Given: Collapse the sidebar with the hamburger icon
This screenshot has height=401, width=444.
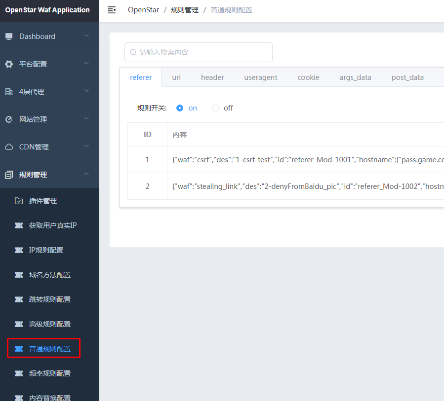Looking at the screenshot, I should tap(112, 10).
